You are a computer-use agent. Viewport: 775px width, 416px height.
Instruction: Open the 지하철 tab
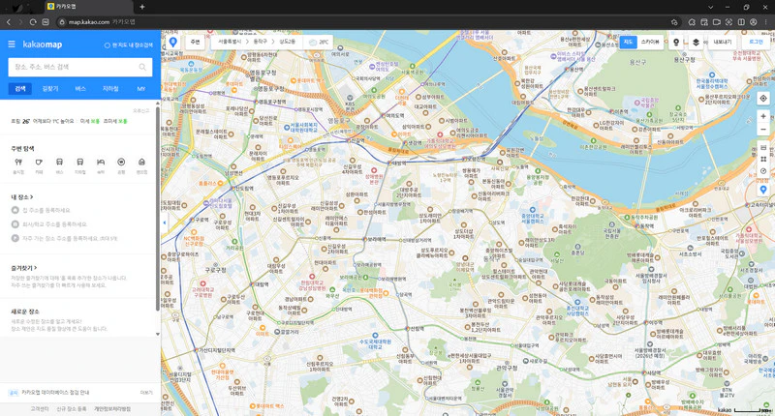[x=110, y=89]
